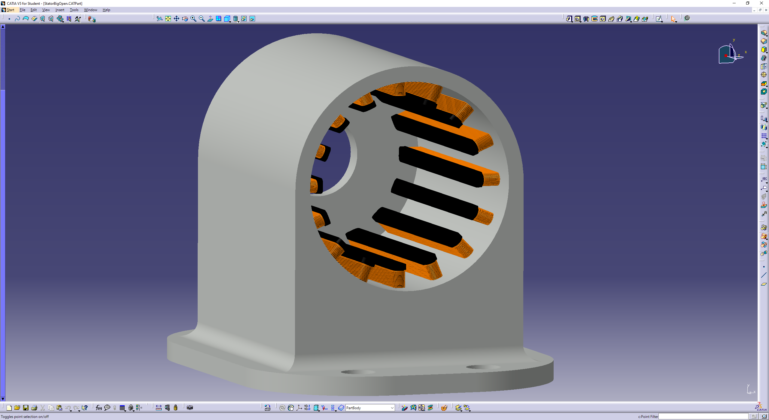
Task: Toggle the Hide/Show icon
Action: coord(244,19)
